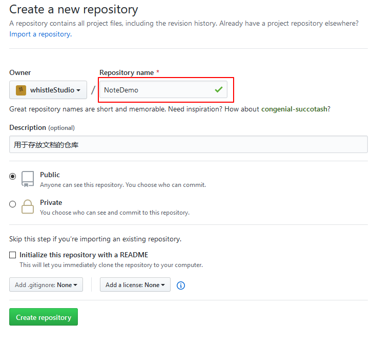
Task: Click the license info circle icon
Action: click(x=180, y=286)
